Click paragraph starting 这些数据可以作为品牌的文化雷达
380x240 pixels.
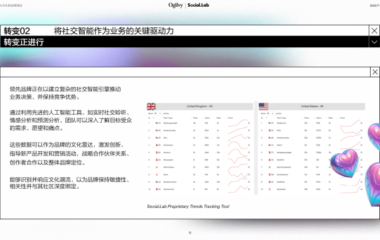click(70, 153)
